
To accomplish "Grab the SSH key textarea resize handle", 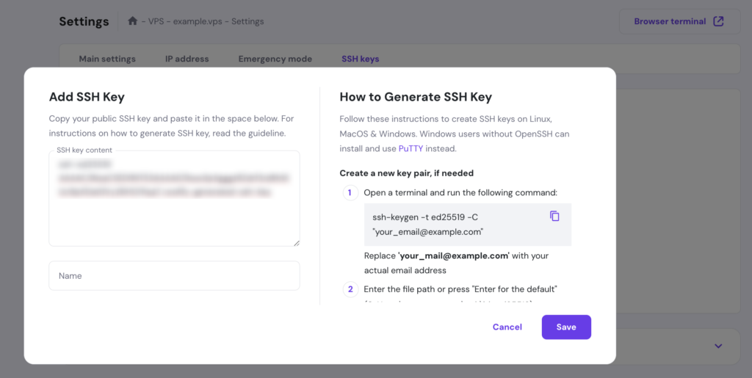I will click(x=296, y=242).
